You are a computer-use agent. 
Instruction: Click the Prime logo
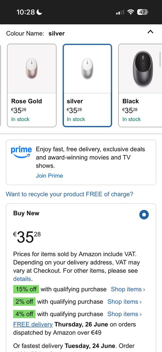click(21, 152)
